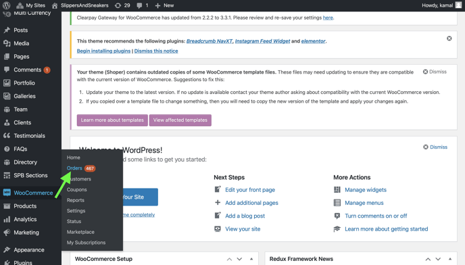This screenshot has width=465, height=265.
Task: Click Edit your front page link
Action: pyautogui.click(x=250, y=190)
